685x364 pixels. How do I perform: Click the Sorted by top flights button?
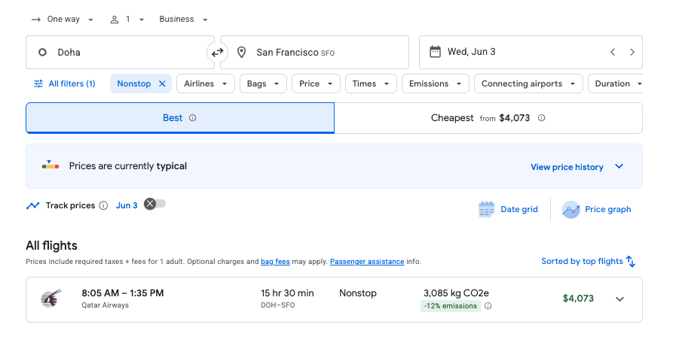[588, 261]
